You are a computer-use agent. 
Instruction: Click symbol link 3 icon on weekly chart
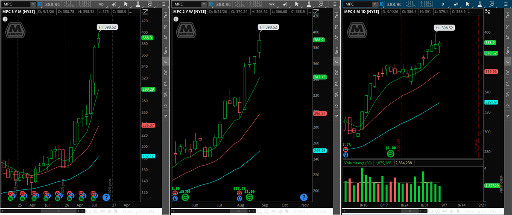pyautogui.click(x=211, y=4)
